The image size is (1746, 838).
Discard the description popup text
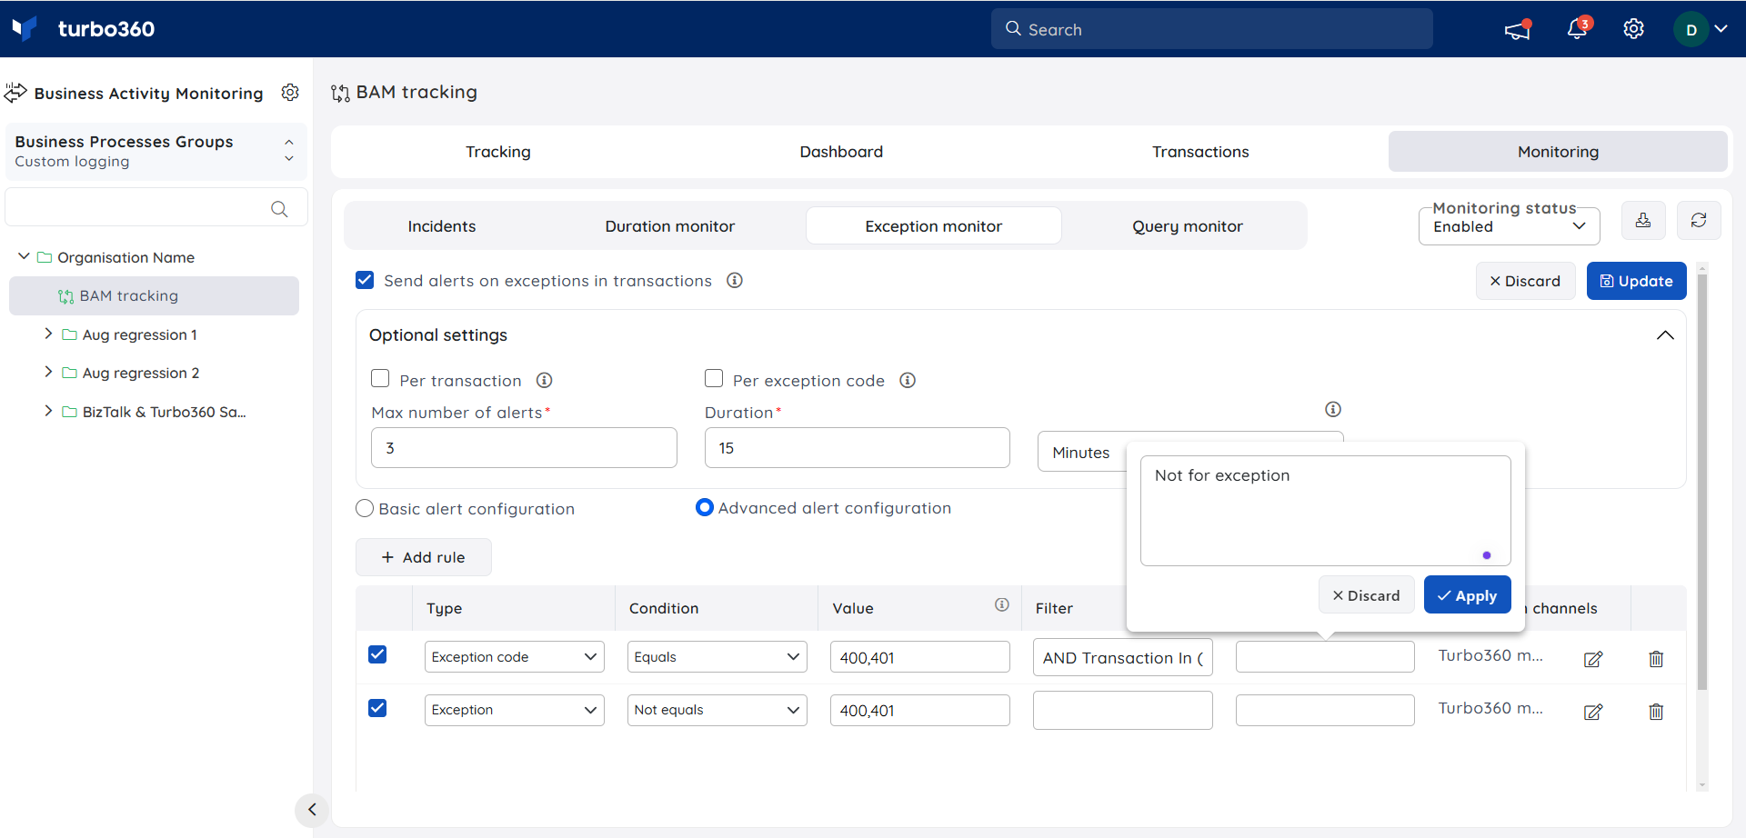click(x=1366, y=595)
